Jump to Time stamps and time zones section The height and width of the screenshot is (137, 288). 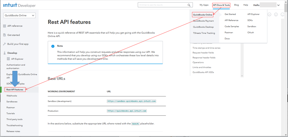point(206,48)
